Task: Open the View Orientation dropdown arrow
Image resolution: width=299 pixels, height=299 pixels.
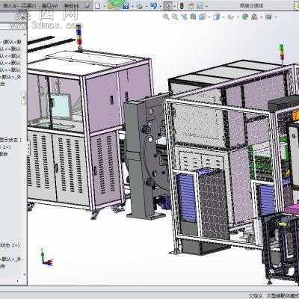Action: (209, 17)
